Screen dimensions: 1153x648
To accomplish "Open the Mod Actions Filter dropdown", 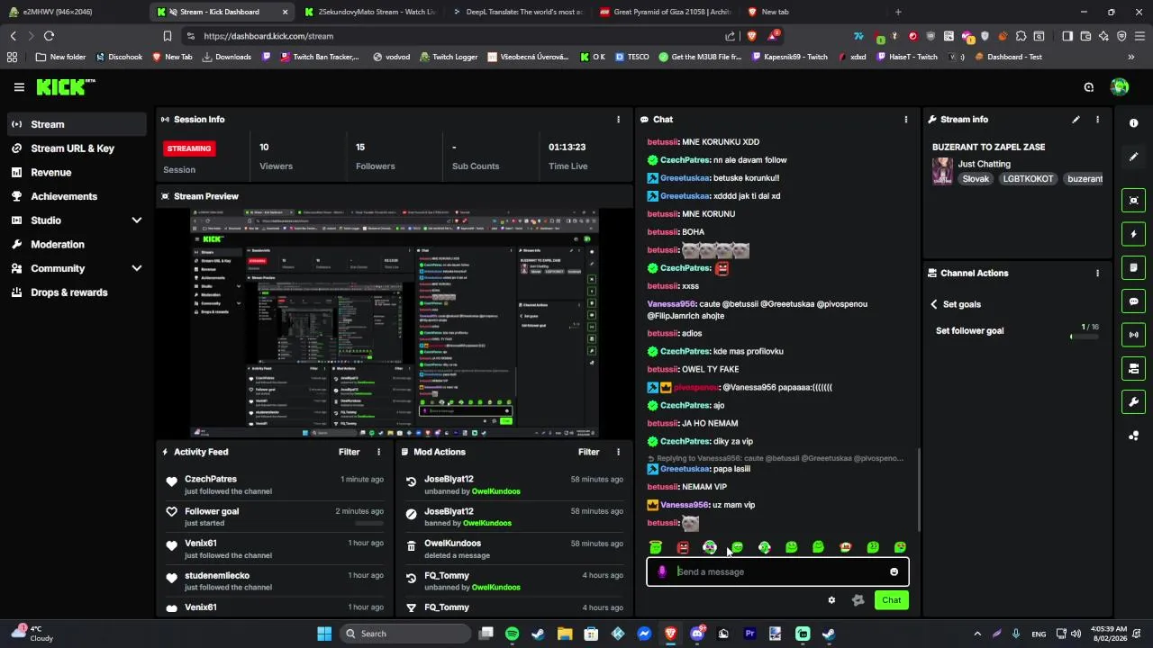I will pyautogui.click(x=588, y=452).
